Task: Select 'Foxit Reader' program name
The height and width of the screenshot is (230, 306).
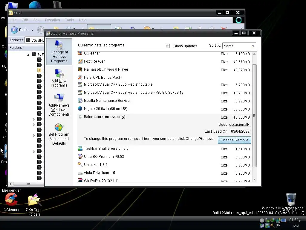Action: 94,61
